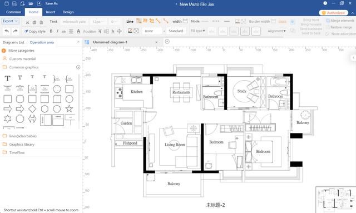Image resolution: width=356 pixels, height=213 pixels.
Task: Choose the circle shape from shape palette
Action: pyautogui.click(x=57, y=89)
